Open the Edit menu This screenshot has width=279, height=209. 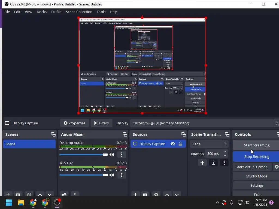point(17,12)
